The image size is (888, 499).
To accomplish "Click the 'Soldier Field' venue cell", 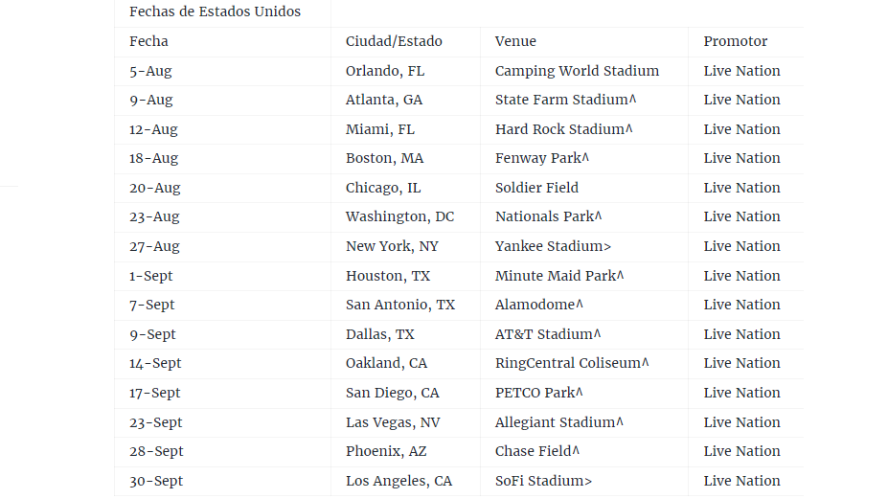I will tap(536, 188).
